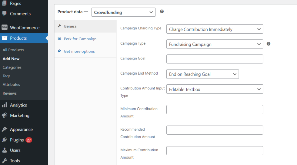This screenshot has width=297, height=165.
Task: Open the Product data type dropdown
Action: click(123, 12)
